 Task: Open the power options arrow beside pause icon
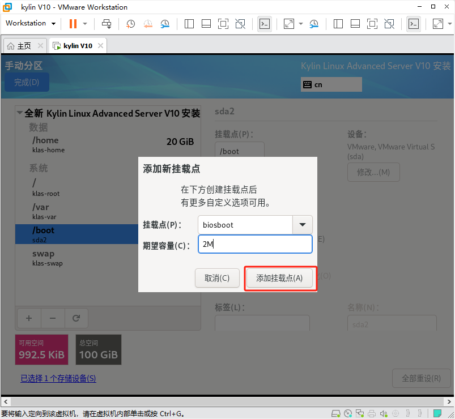coord(85,24)
